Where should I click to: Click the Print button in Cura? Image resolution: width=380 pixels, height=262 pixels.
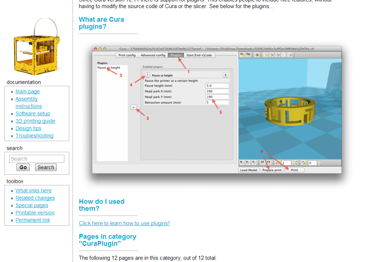click(x=295, y=170)
